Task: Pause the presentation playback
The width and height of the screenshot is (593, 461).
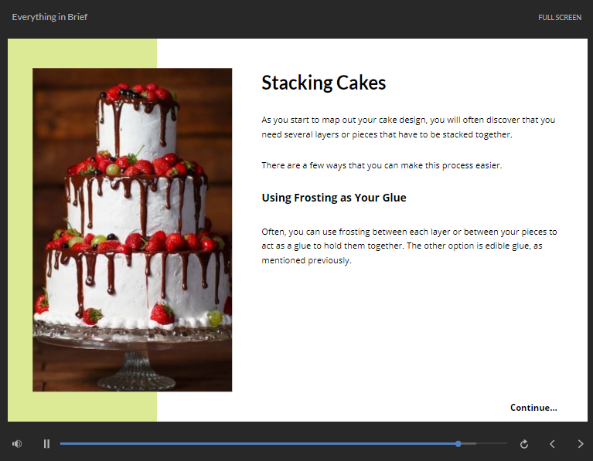Action: coord(46,443)
